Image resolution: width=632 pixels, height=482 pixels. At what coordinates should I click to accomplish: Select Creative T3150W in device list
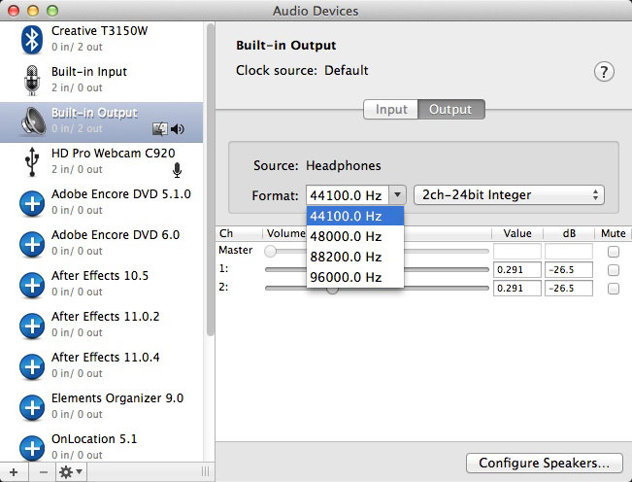click(x=101, y=40)
